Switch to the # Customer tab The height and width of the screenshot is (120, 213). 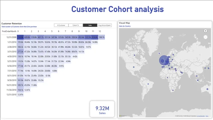[61, 25]
